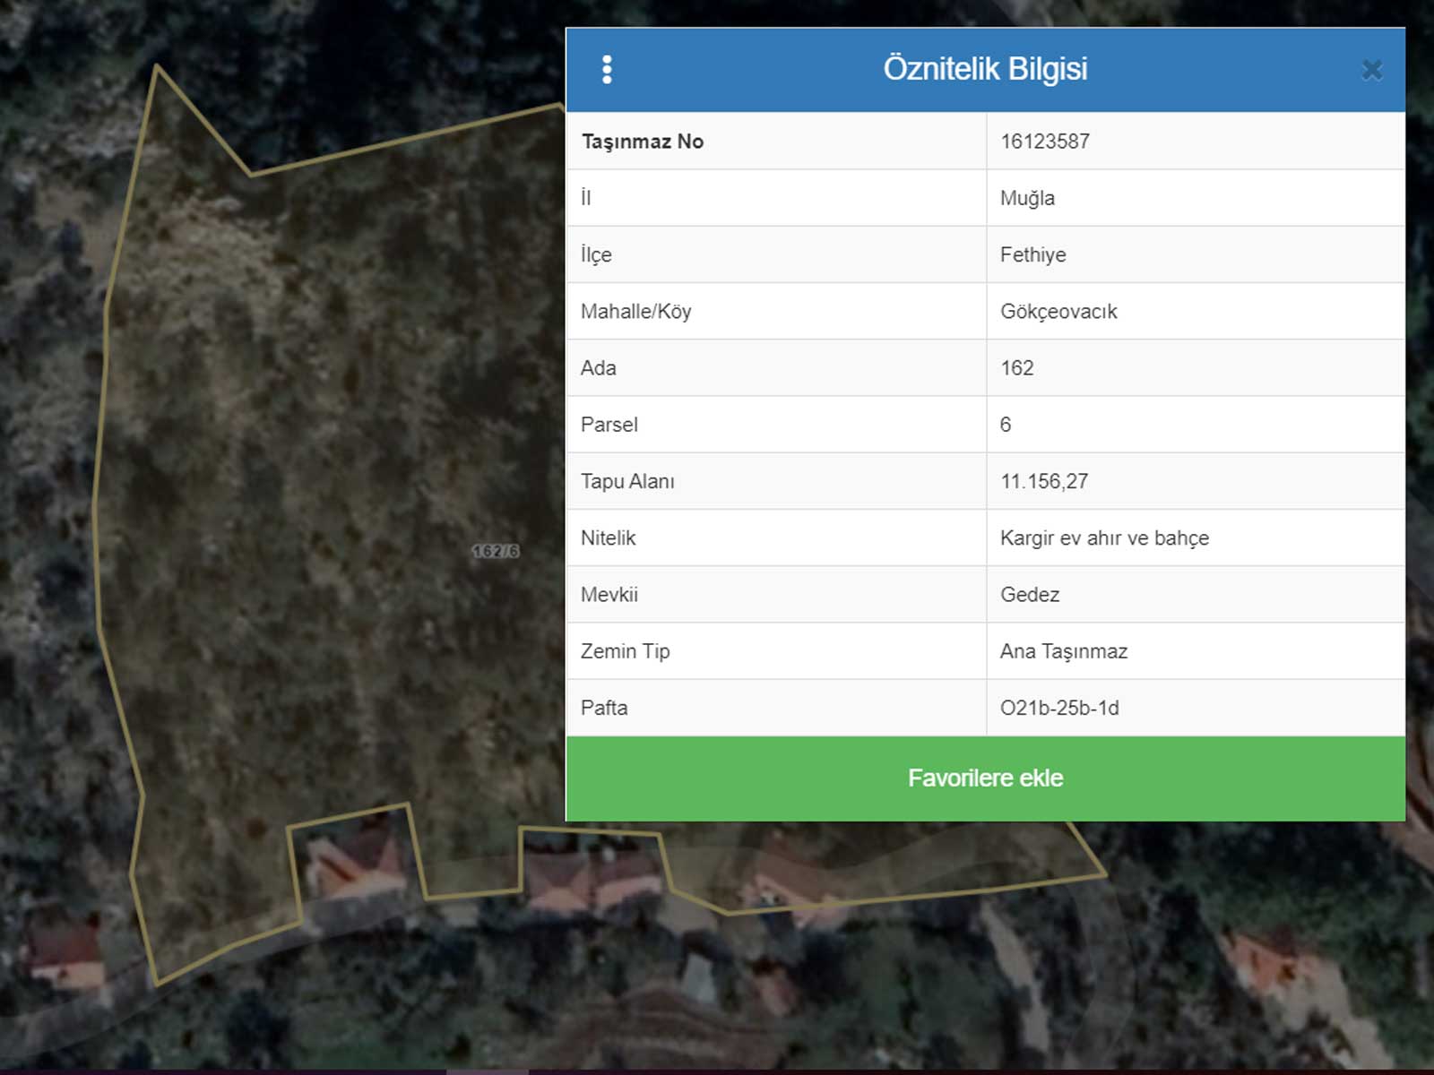Viewport: 1434px width, 1075px height.
Task: Click the Zemin Tip row label
Action: pyautogui.click(x=626, y=651)
